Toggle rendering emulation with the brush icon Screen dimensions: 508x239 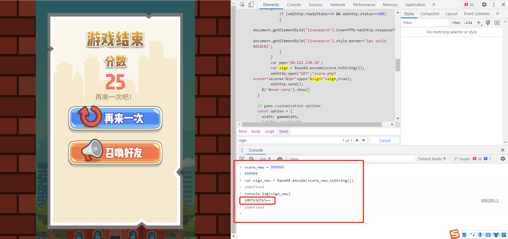click(x=488, y=23)
